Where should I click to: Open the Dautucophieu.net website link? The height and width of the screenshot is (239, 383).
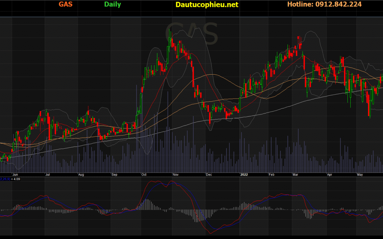[x=207, y=5]
